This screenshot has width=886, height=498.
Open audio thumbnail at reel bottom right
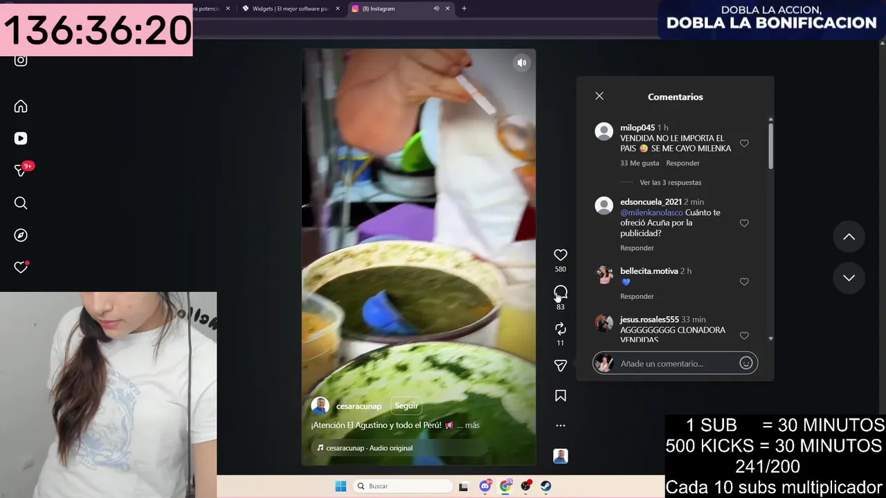point(561,456)
